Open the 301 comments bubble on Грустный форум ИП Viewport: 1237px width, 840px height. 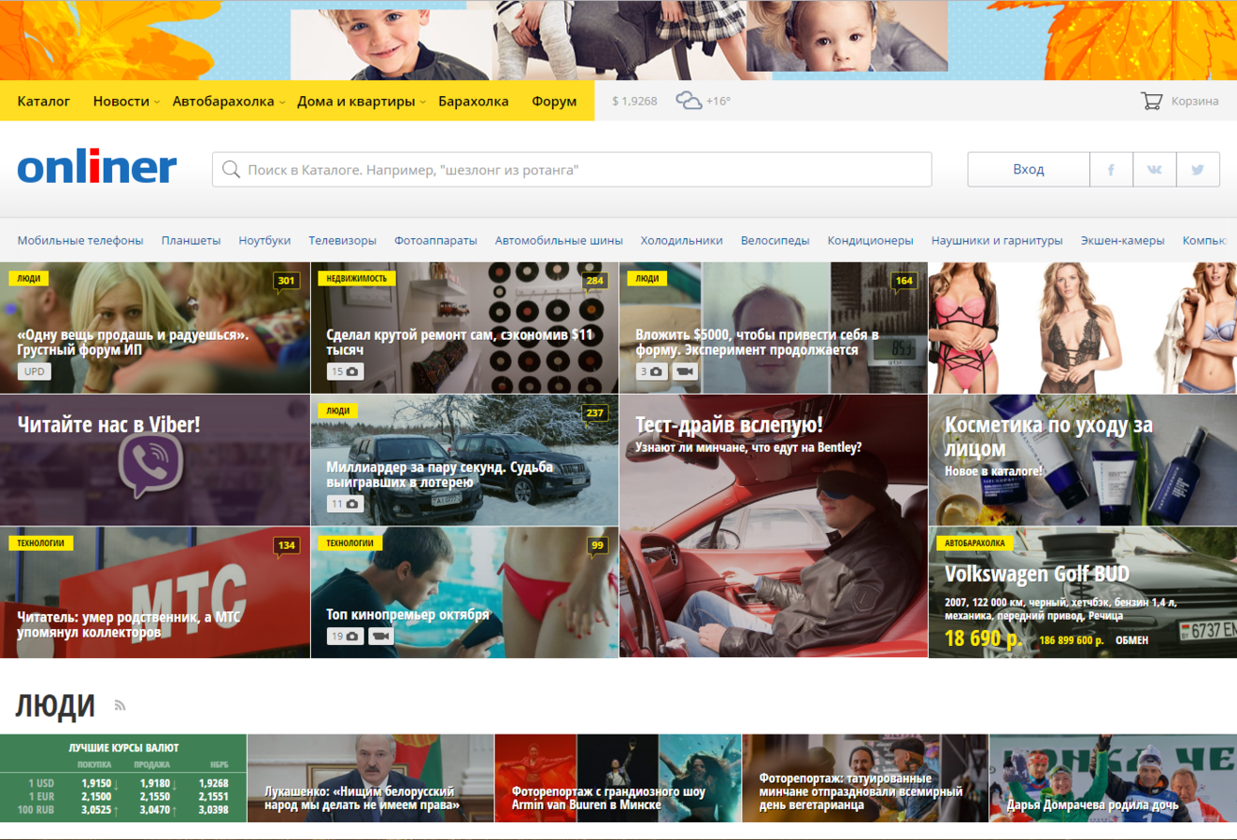286,281
